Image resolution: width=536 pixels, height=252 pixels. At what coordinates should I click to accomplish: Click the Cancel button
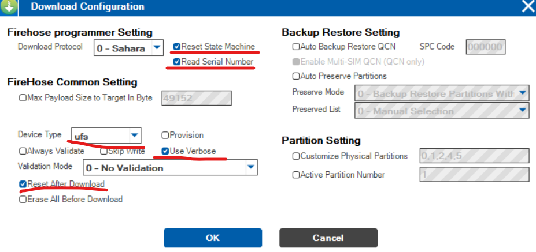(x=328, y=238)
